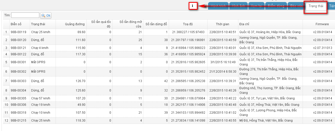The image size is (335, 131).
Task: Click license plate 98B-01215
Action: click(18, 121)
